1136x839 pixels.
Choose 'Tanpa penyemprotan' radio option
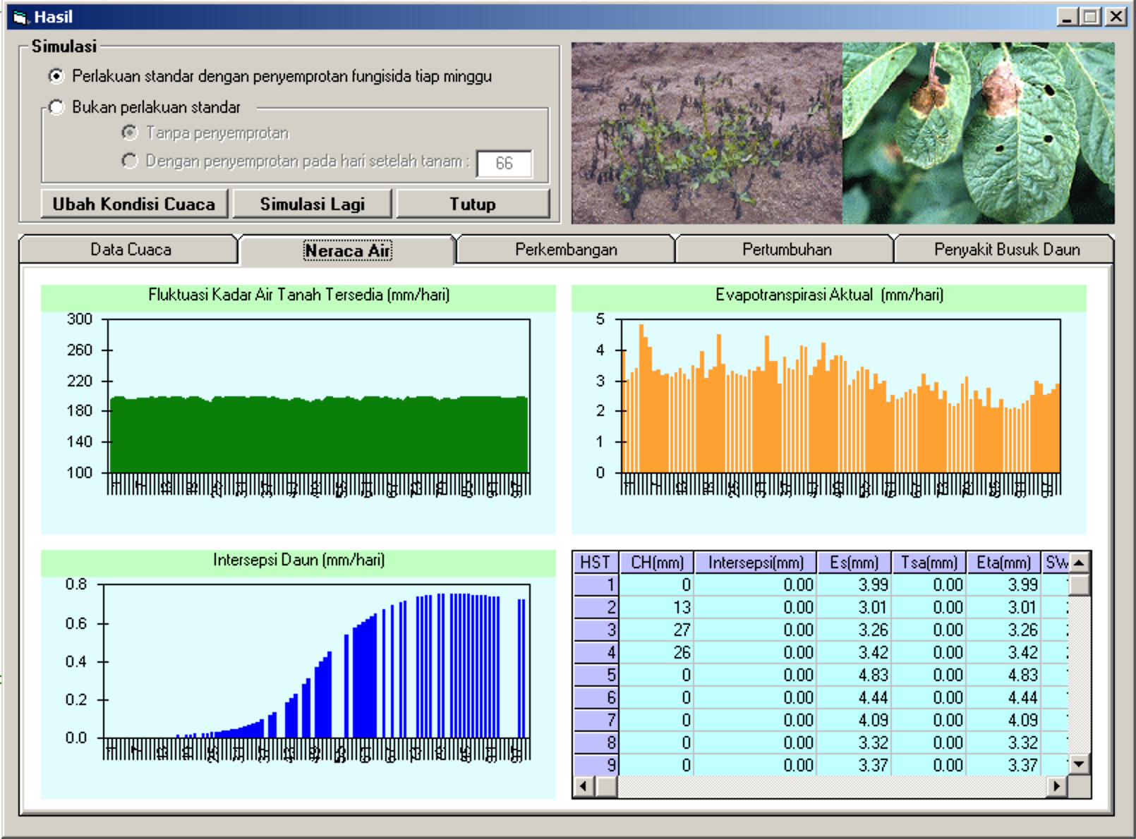point(130,133)
